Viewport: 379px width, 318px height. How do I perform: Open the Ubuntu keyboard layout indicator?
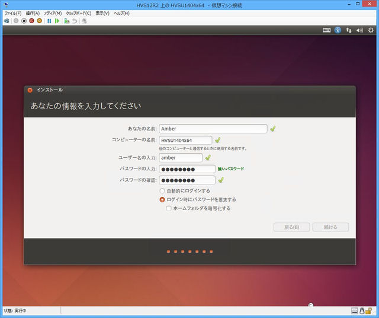[326, 30]
